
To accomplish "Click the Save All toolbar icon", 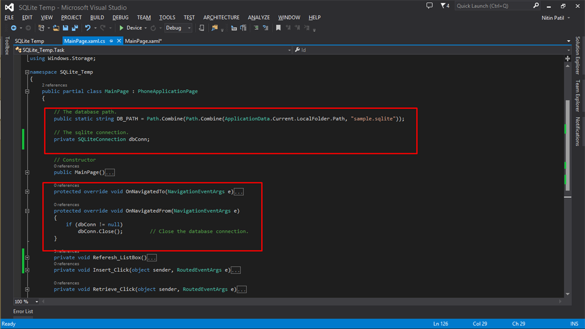I will (x=75, y=28).
